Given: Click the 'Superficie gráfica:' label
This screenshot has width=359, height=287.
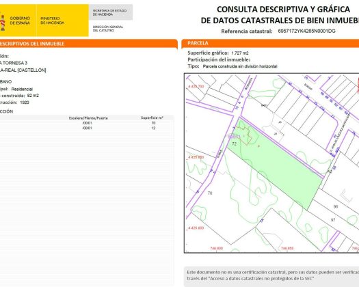Looking at the screenshot, I should [x=208, y=53].
